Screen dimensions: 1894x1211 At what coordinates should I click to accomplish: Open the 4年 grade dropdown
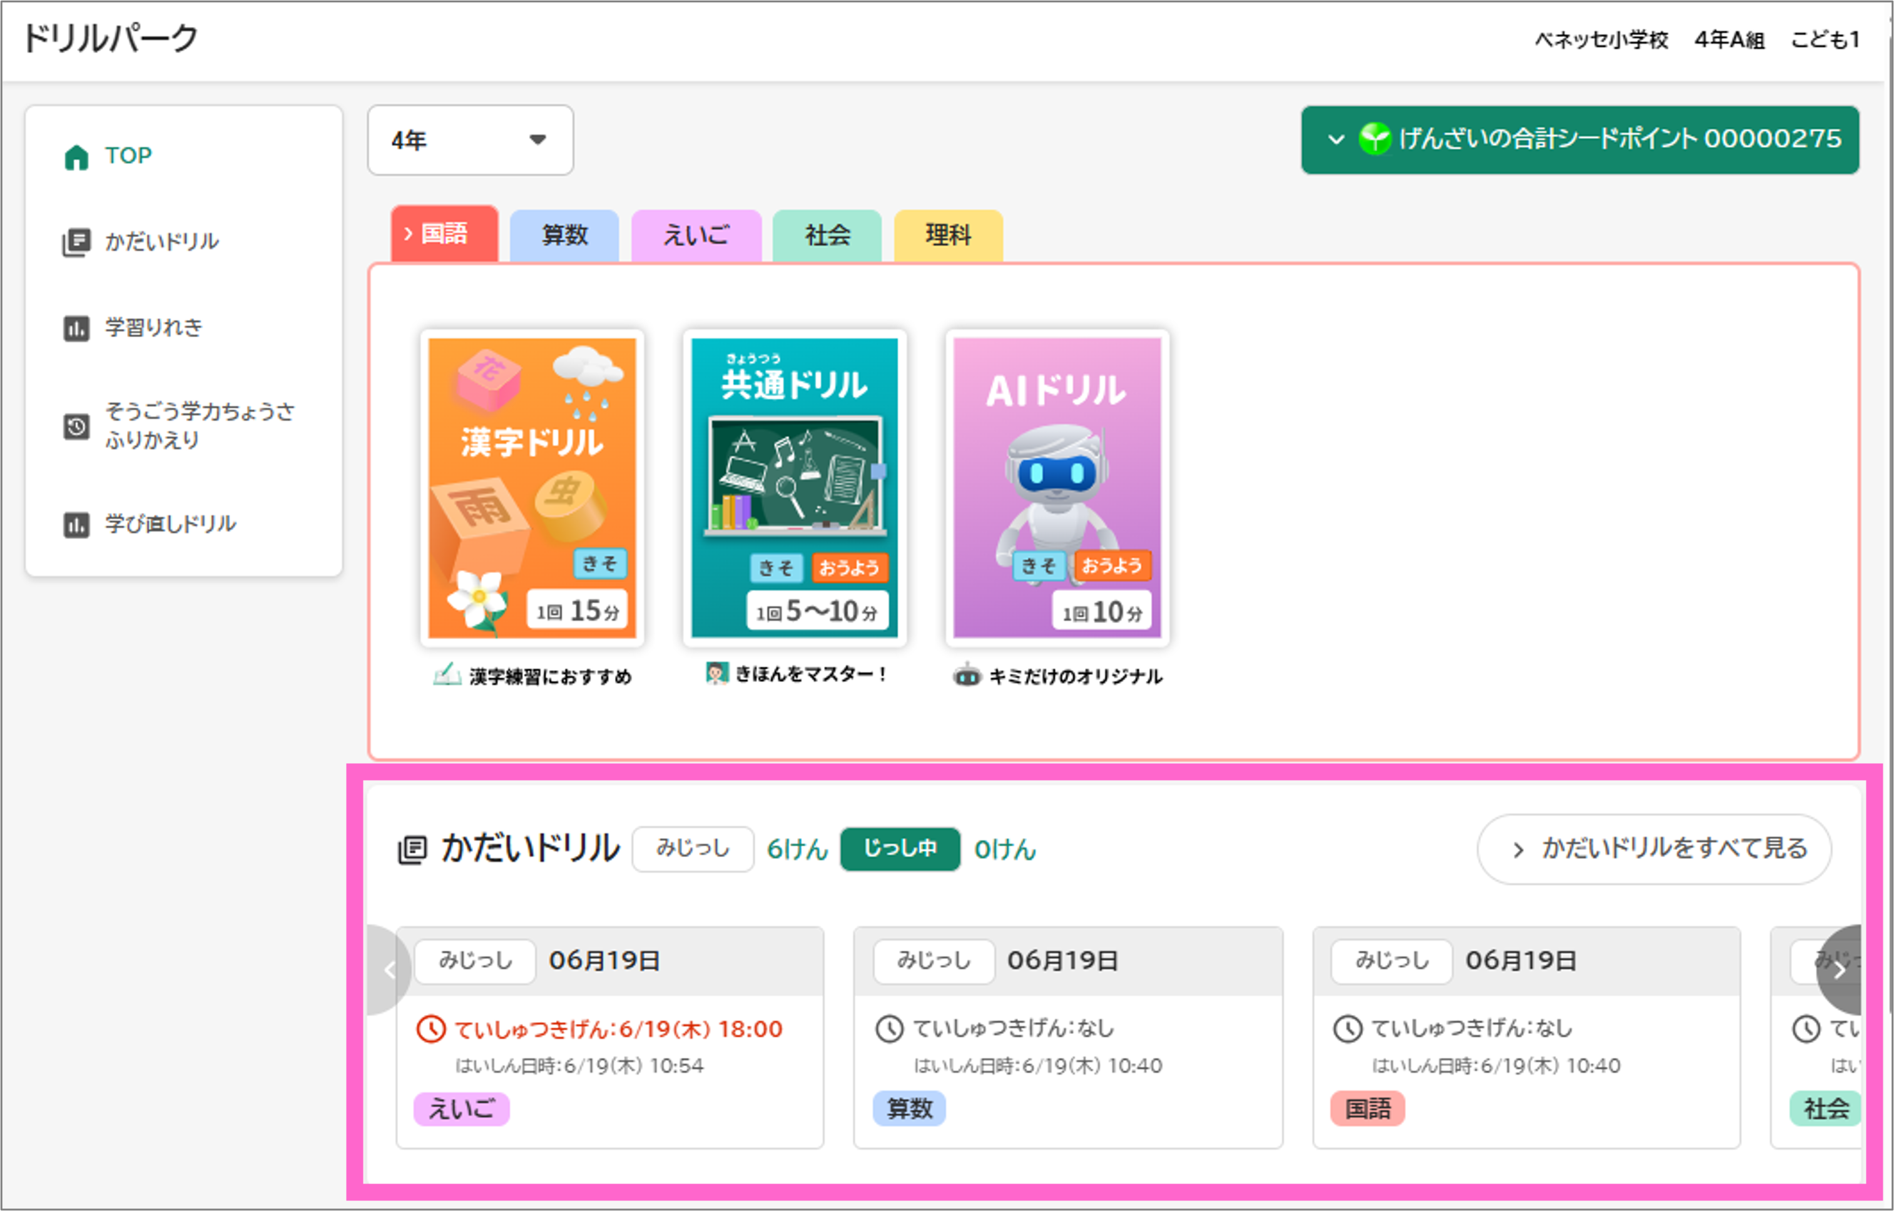(471, 140)
